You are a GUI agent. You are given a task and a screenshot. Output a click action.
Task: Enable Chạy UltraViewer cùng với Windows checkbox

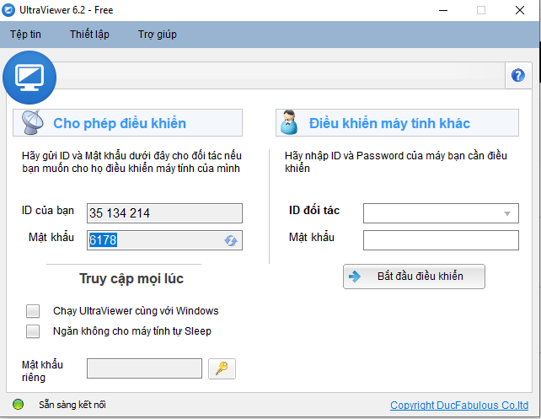(33, 311)
